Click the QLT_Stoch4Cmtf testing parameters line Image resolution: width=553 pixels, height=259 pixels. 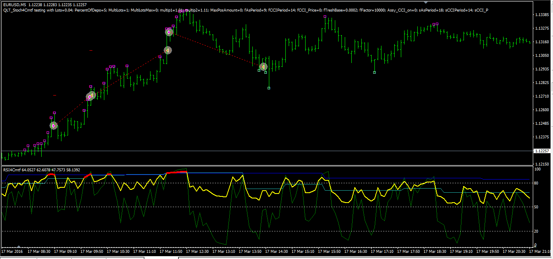pos(245,10)
